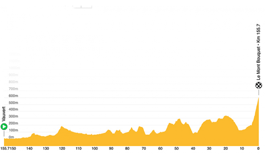This screenshot has height=160, width=265.
Task: Click the 120 km remaining axis mark
Action: pos(62,148)
